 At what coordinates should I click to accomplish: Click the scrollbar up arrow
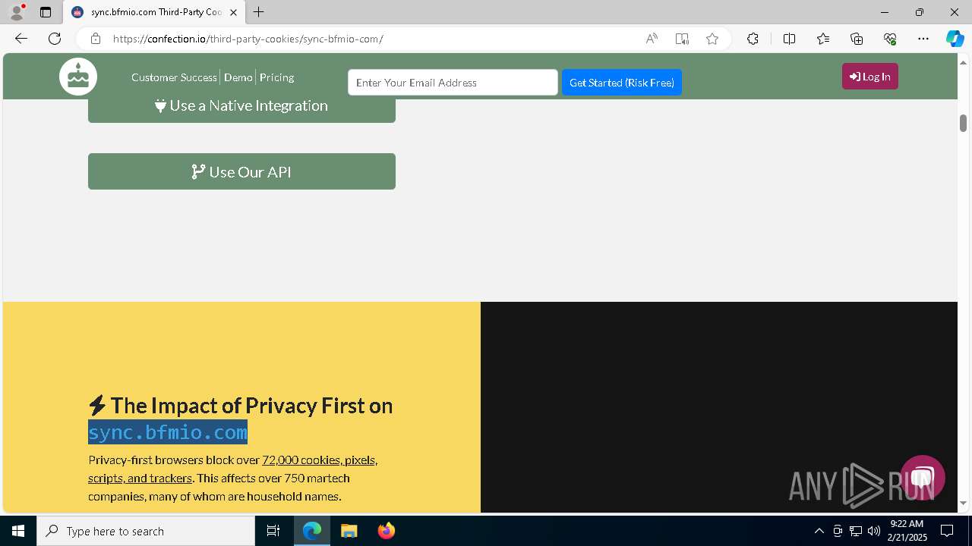(963, 61)
